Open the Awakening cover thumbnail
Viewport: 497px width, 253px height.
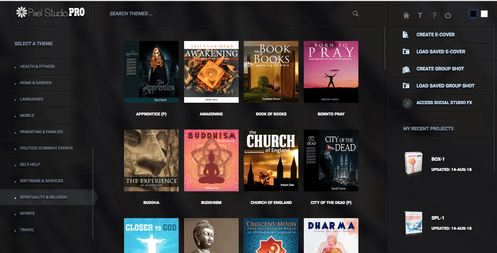tap(211, 72)
